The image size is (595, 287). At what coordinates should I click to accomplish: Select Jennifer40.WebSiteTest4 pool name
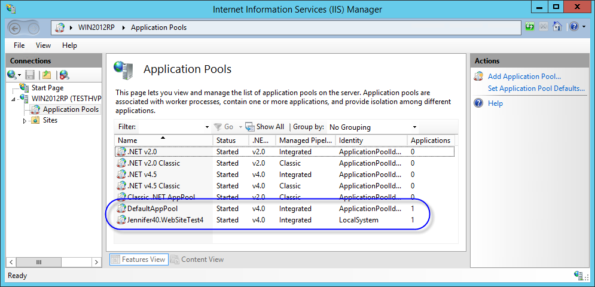(166, 220)
